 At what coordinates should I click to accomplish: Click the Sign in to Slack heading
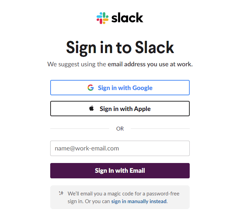coord(120,47)
